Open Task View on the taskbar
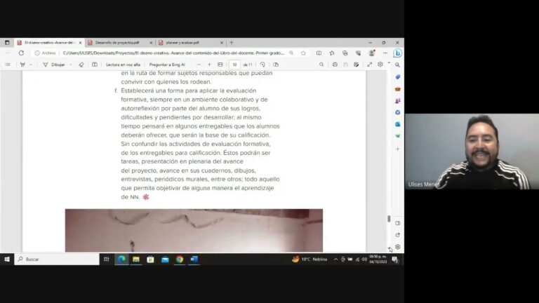Screen dimensions: 539x303 click(106, 260)
